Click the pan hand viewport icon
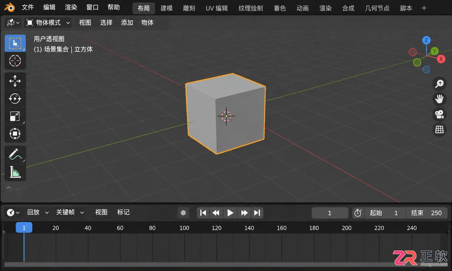 [439, 99]
